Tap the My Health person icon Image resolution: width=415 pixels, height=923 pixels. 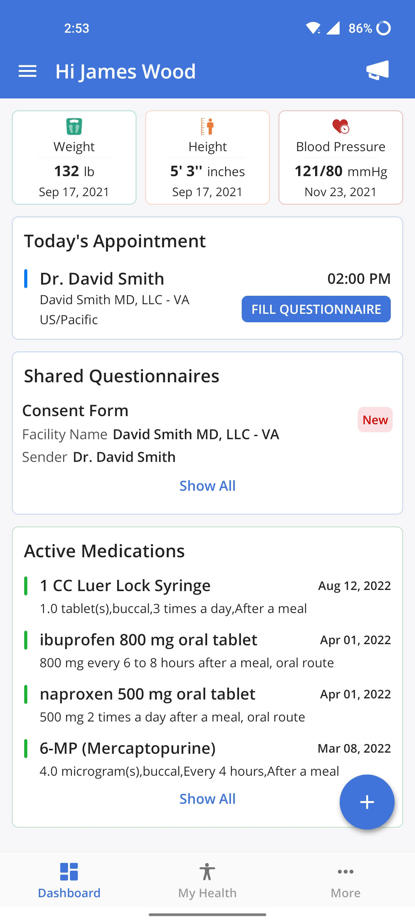pyautogui.click(x=207, y=871)
